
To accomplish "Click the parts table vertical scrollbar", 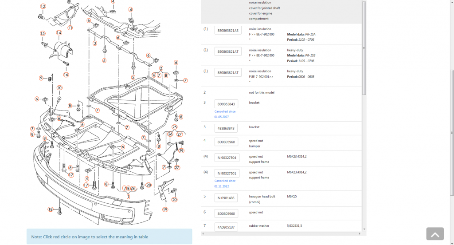I will click(x=364, y=48).
